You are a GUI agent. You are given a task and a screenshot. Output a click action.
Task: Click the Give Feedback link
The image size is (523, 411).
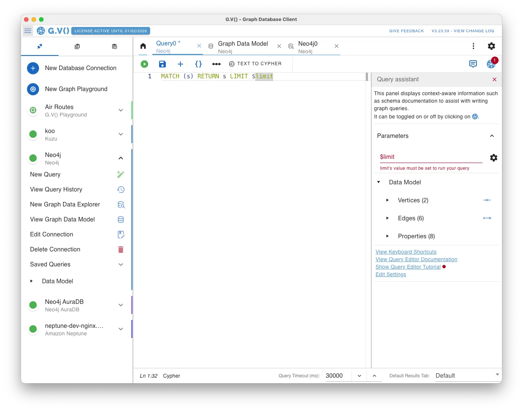click(x=406, y=31)
